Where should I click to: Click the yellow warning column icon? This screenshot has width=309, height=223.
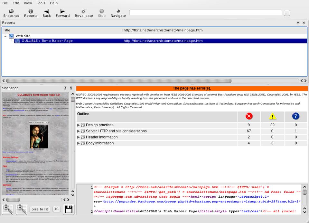click(x=272, y=116)
